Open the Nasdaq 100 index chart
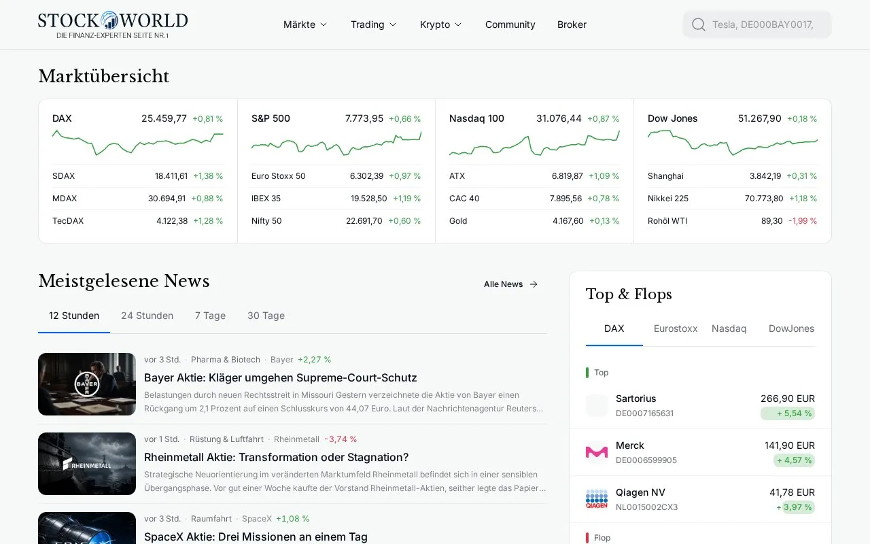This screenshot has height=544, width=870. (x=534, y=144)
